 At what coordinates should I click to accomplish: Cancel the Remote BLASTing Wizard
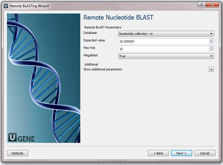coord(205,153)
